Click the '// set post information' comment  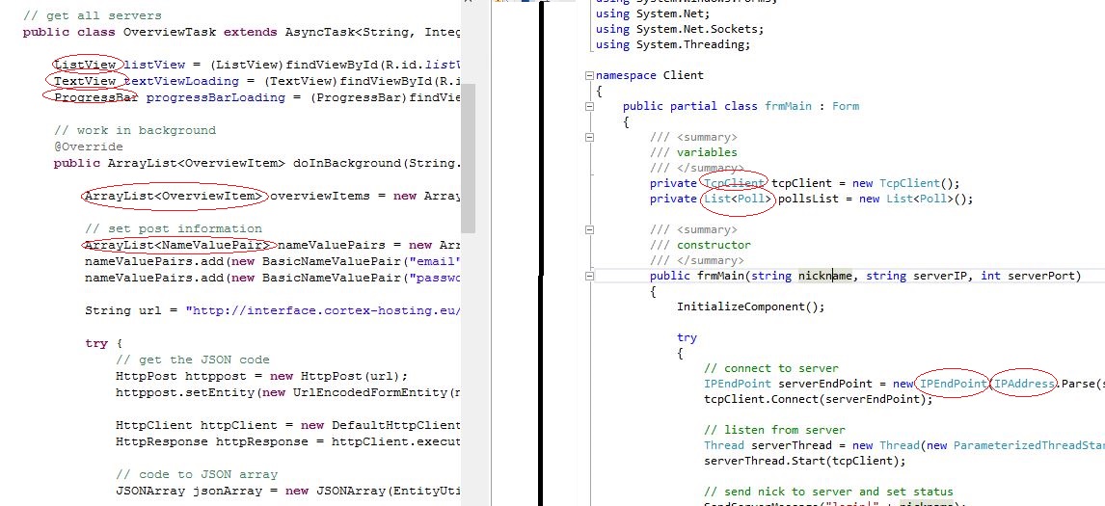point(174,228)
